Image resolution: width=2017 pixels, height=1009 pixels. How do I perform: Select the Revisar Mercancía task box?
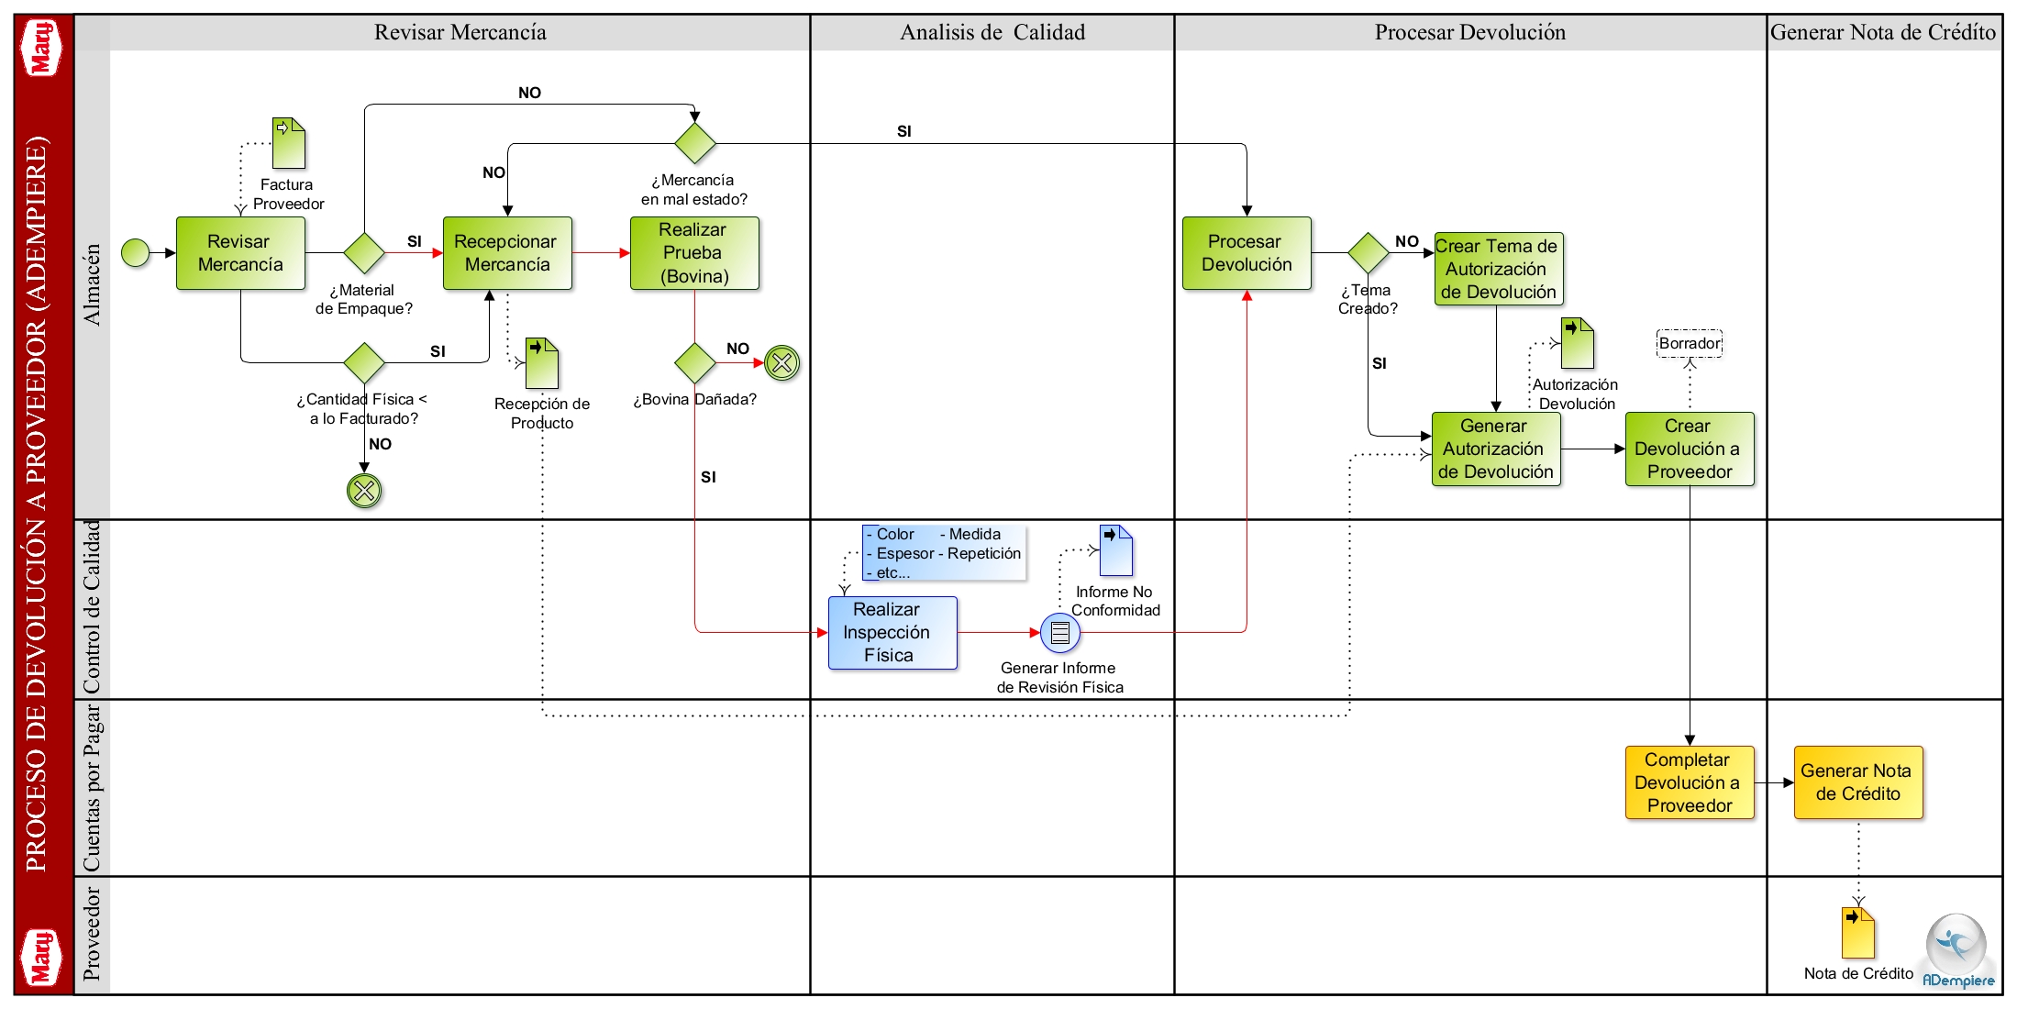(240, 253)
